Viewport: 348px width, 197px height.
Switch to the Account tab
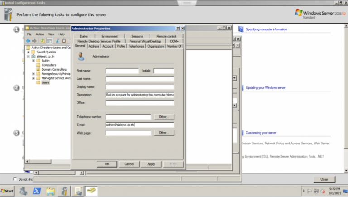pyautogui.click(x=108, y=46)
